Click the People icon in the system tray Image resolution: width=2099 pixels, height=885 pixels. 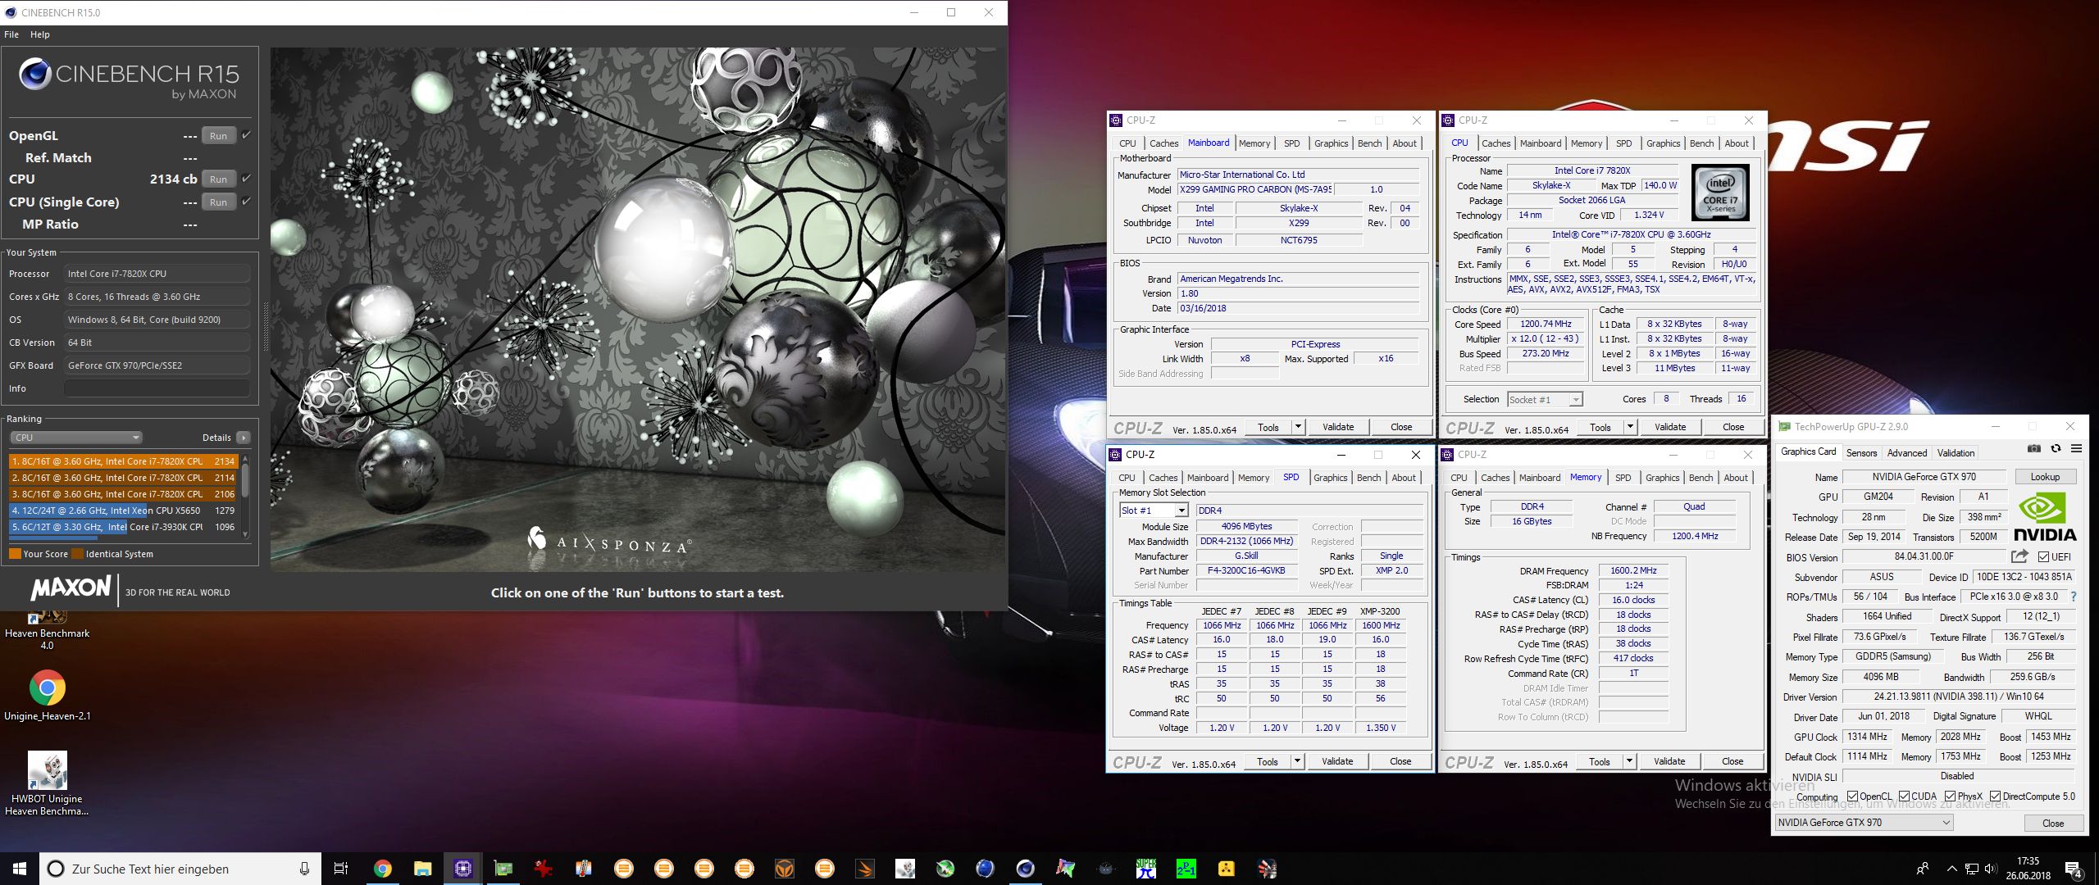pos(1923,869)
